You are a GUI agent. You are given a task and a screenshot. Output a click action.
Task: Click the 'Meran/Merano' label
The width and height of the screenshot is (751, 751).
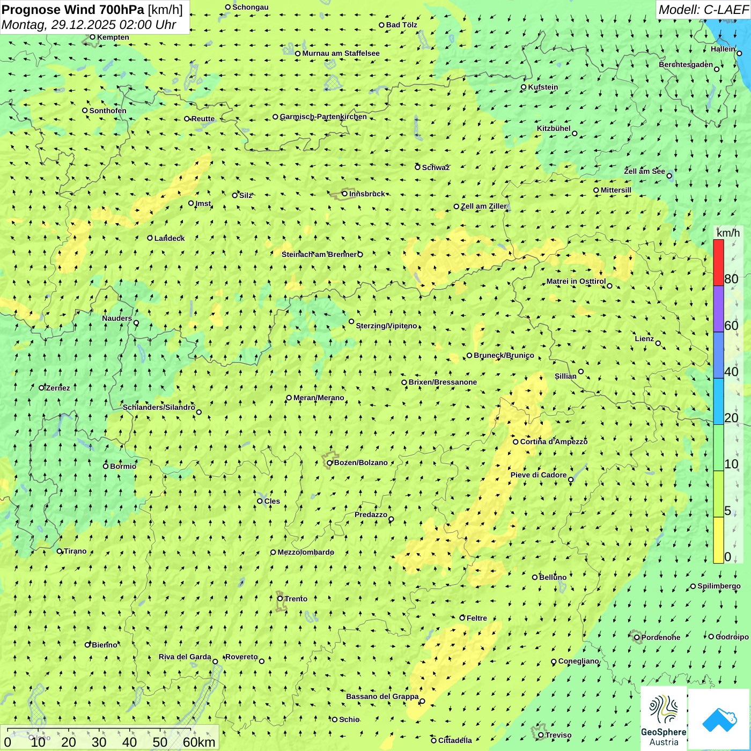pos(319,397)
